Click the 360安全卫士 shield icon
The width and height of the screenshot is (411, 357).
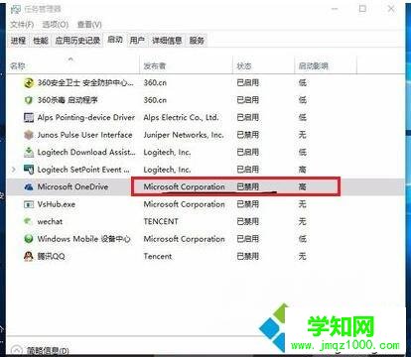click(x=29, y=82)
